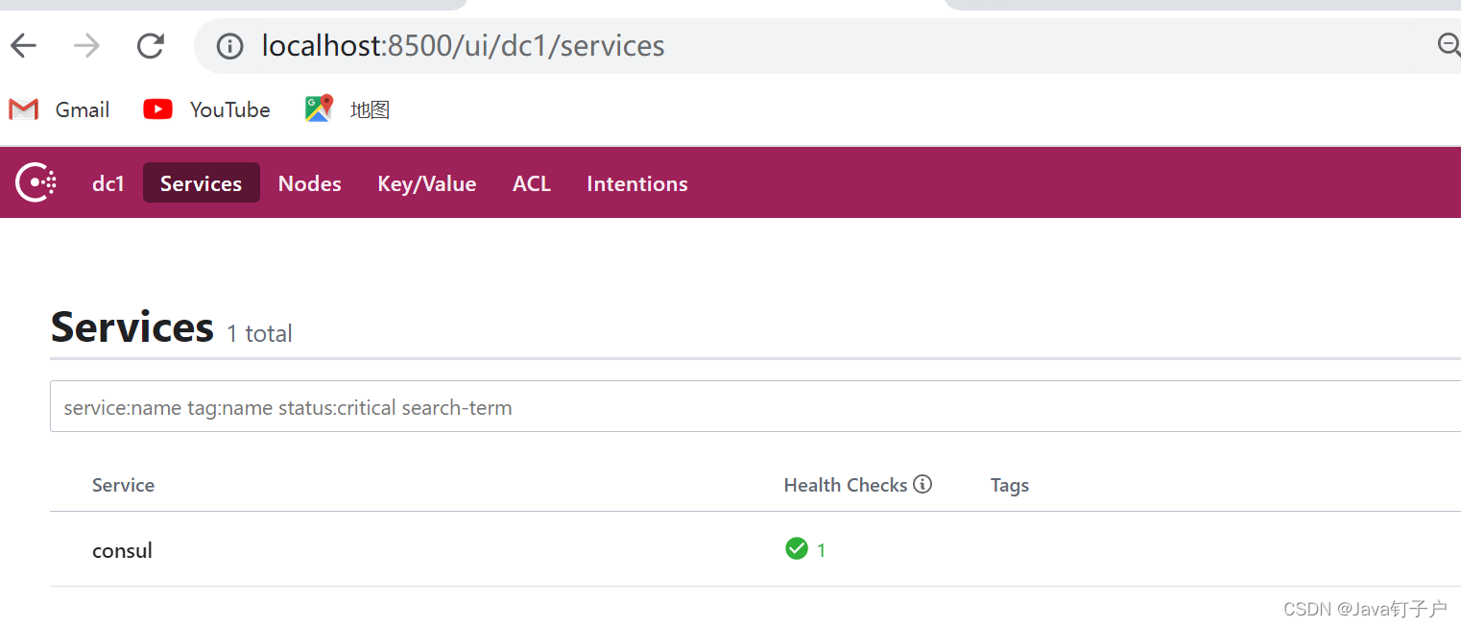Sort by the Service column header

123,485
